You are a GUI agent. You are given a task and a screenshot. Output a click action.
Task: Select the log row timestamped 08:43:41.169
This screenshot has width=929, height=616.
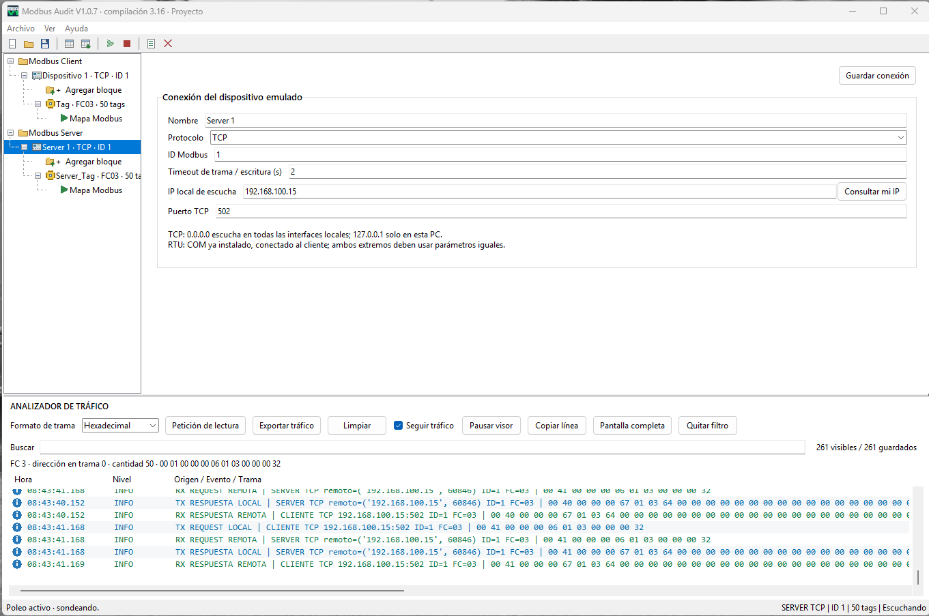coord(461,564)
